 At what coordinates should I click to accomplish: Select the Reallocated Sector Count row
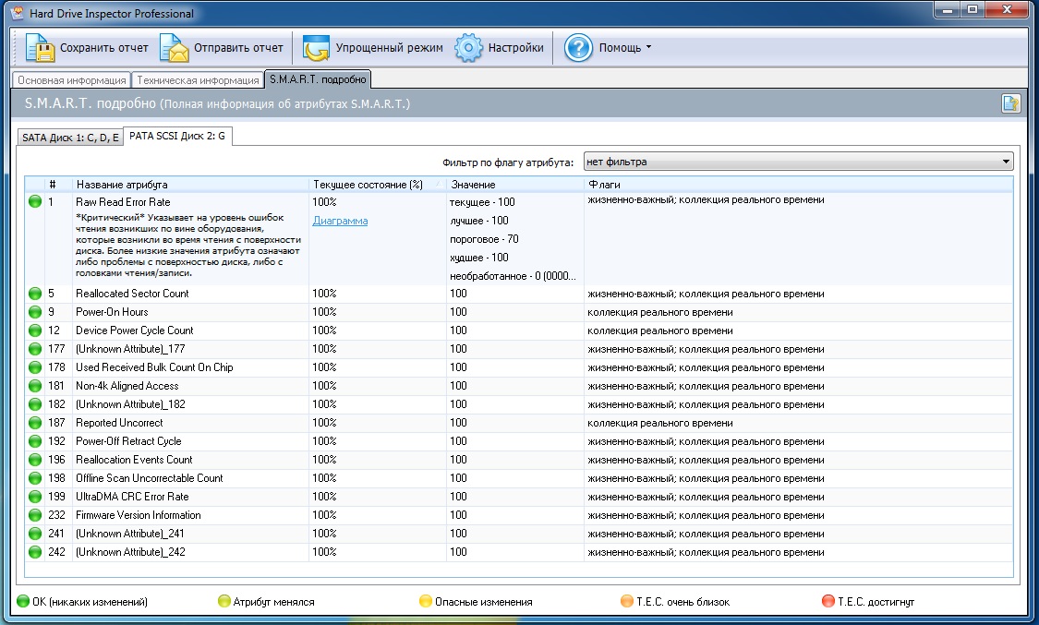pos(132,294)
